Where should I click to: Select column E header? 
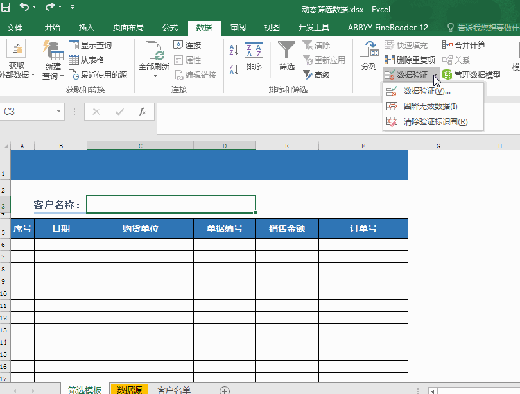coord(287,146)
